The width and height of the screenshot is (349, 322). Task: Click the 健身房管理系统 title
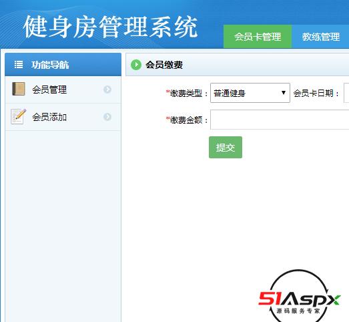coord(110,27)
